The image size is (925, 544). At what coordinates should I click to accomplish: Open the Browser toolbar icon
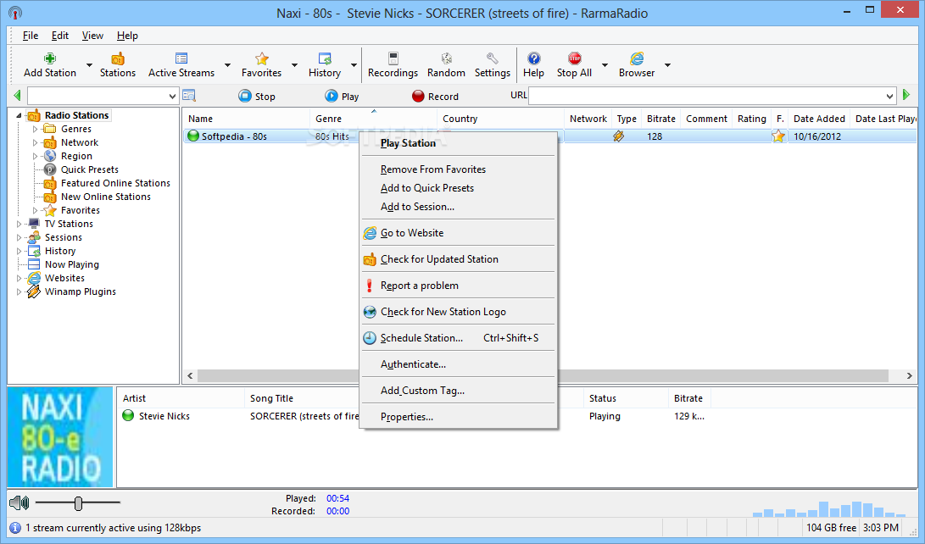pos(637,58)
